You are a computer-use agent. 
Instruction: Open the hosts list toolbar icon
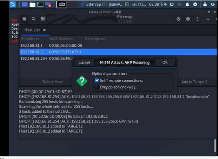click(43, 19)
